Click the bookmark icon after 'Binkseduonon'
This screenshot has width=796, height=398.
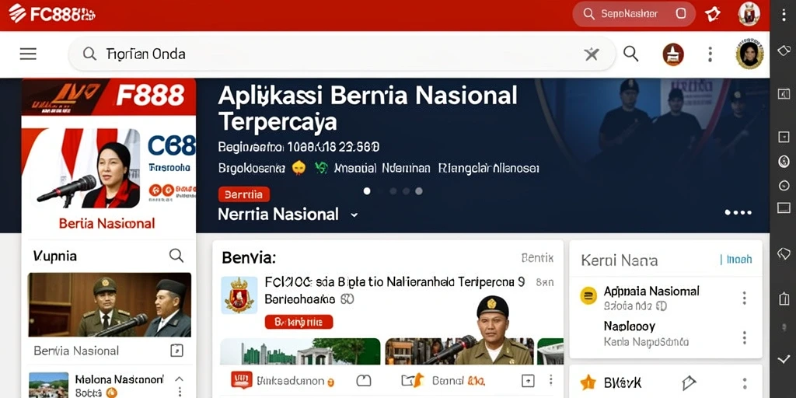pyautogui.click(x=364, y=381)
